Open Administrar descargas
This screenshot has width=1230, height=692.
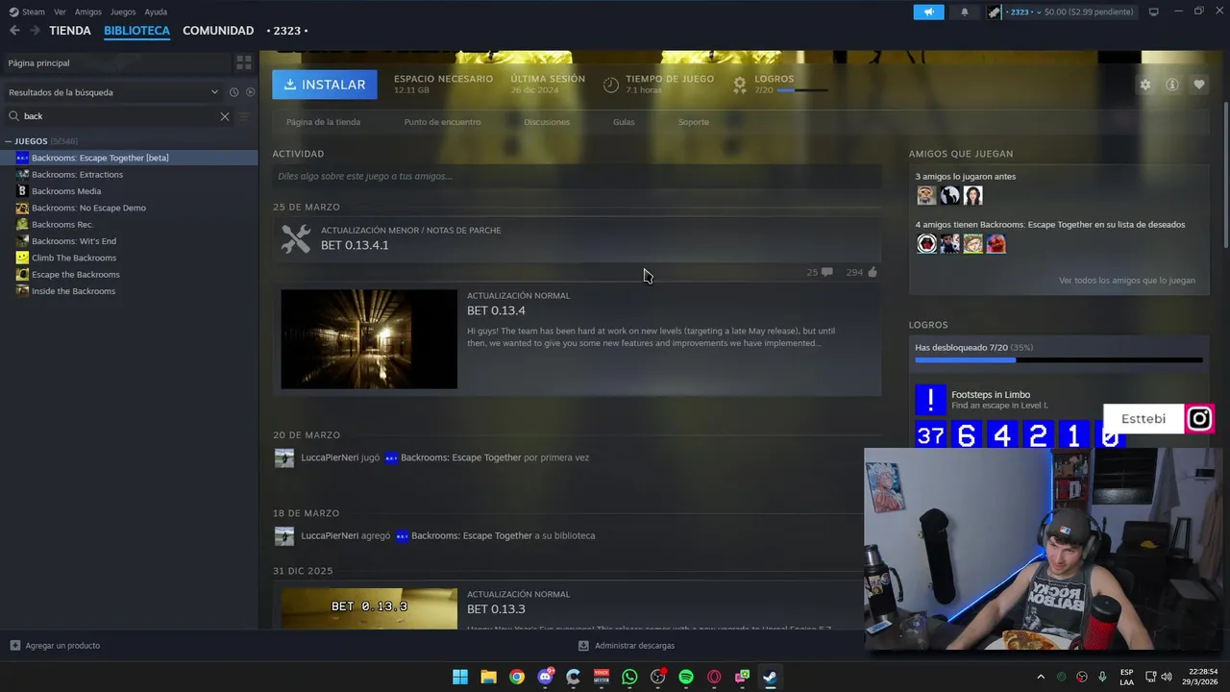coord(627,646)
